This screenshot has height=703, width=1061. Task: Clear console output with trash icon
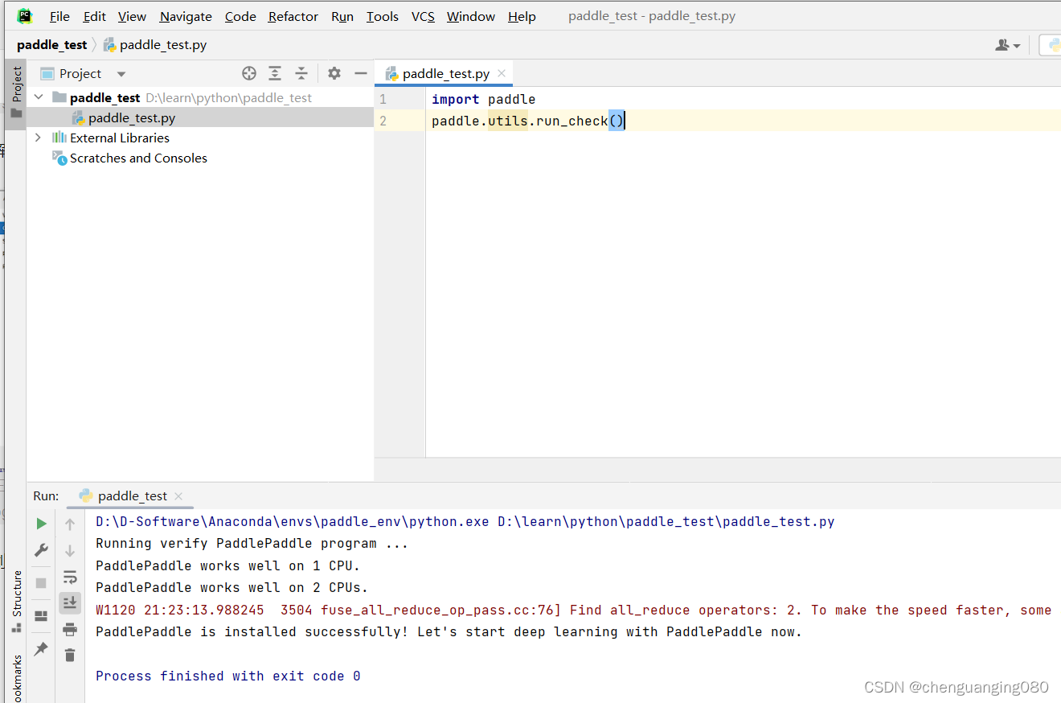[x=70, y=656]
